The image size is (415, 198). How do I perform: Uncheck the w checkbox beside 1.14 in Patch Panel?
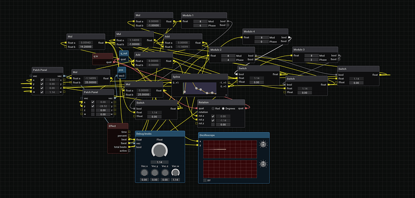[42, 92]
